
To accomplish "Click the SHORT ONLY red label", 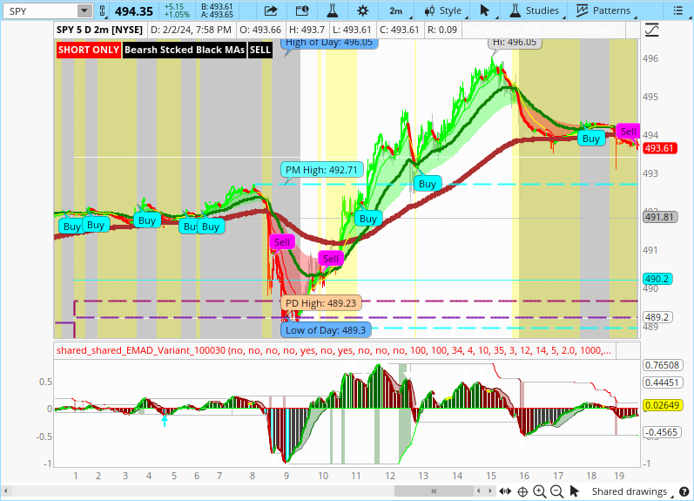I will tap(89, 50).
